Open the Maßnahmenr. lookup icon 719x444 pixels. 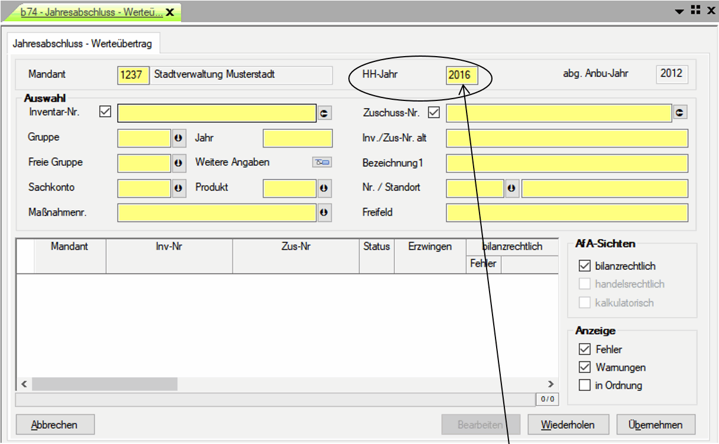coord(323,213)
